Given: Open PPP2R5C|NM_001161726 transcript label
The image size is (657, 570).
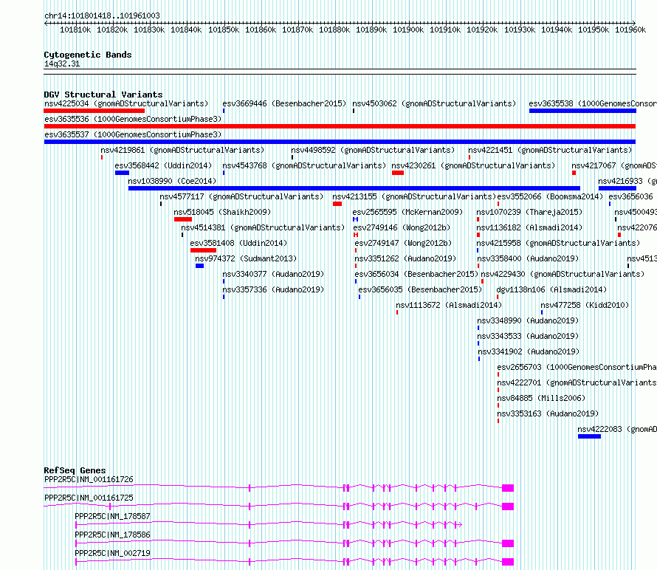Looking at the screenshot, I should [x=89, y=479].
